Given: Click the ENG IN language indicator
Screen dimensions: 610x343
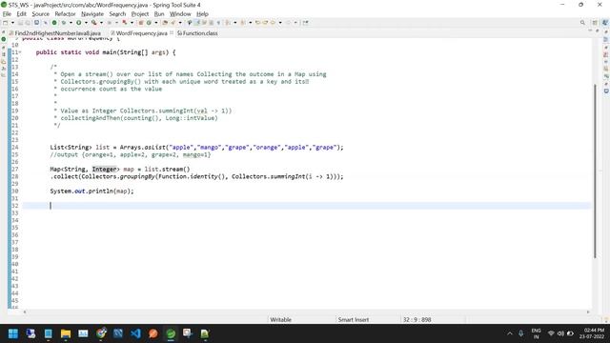Looking at the screenshot, I should [536, 333].
